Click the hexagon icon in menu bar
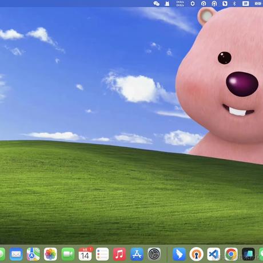The image size is (263, 263). pyautogui.click(x=193, y=3)
